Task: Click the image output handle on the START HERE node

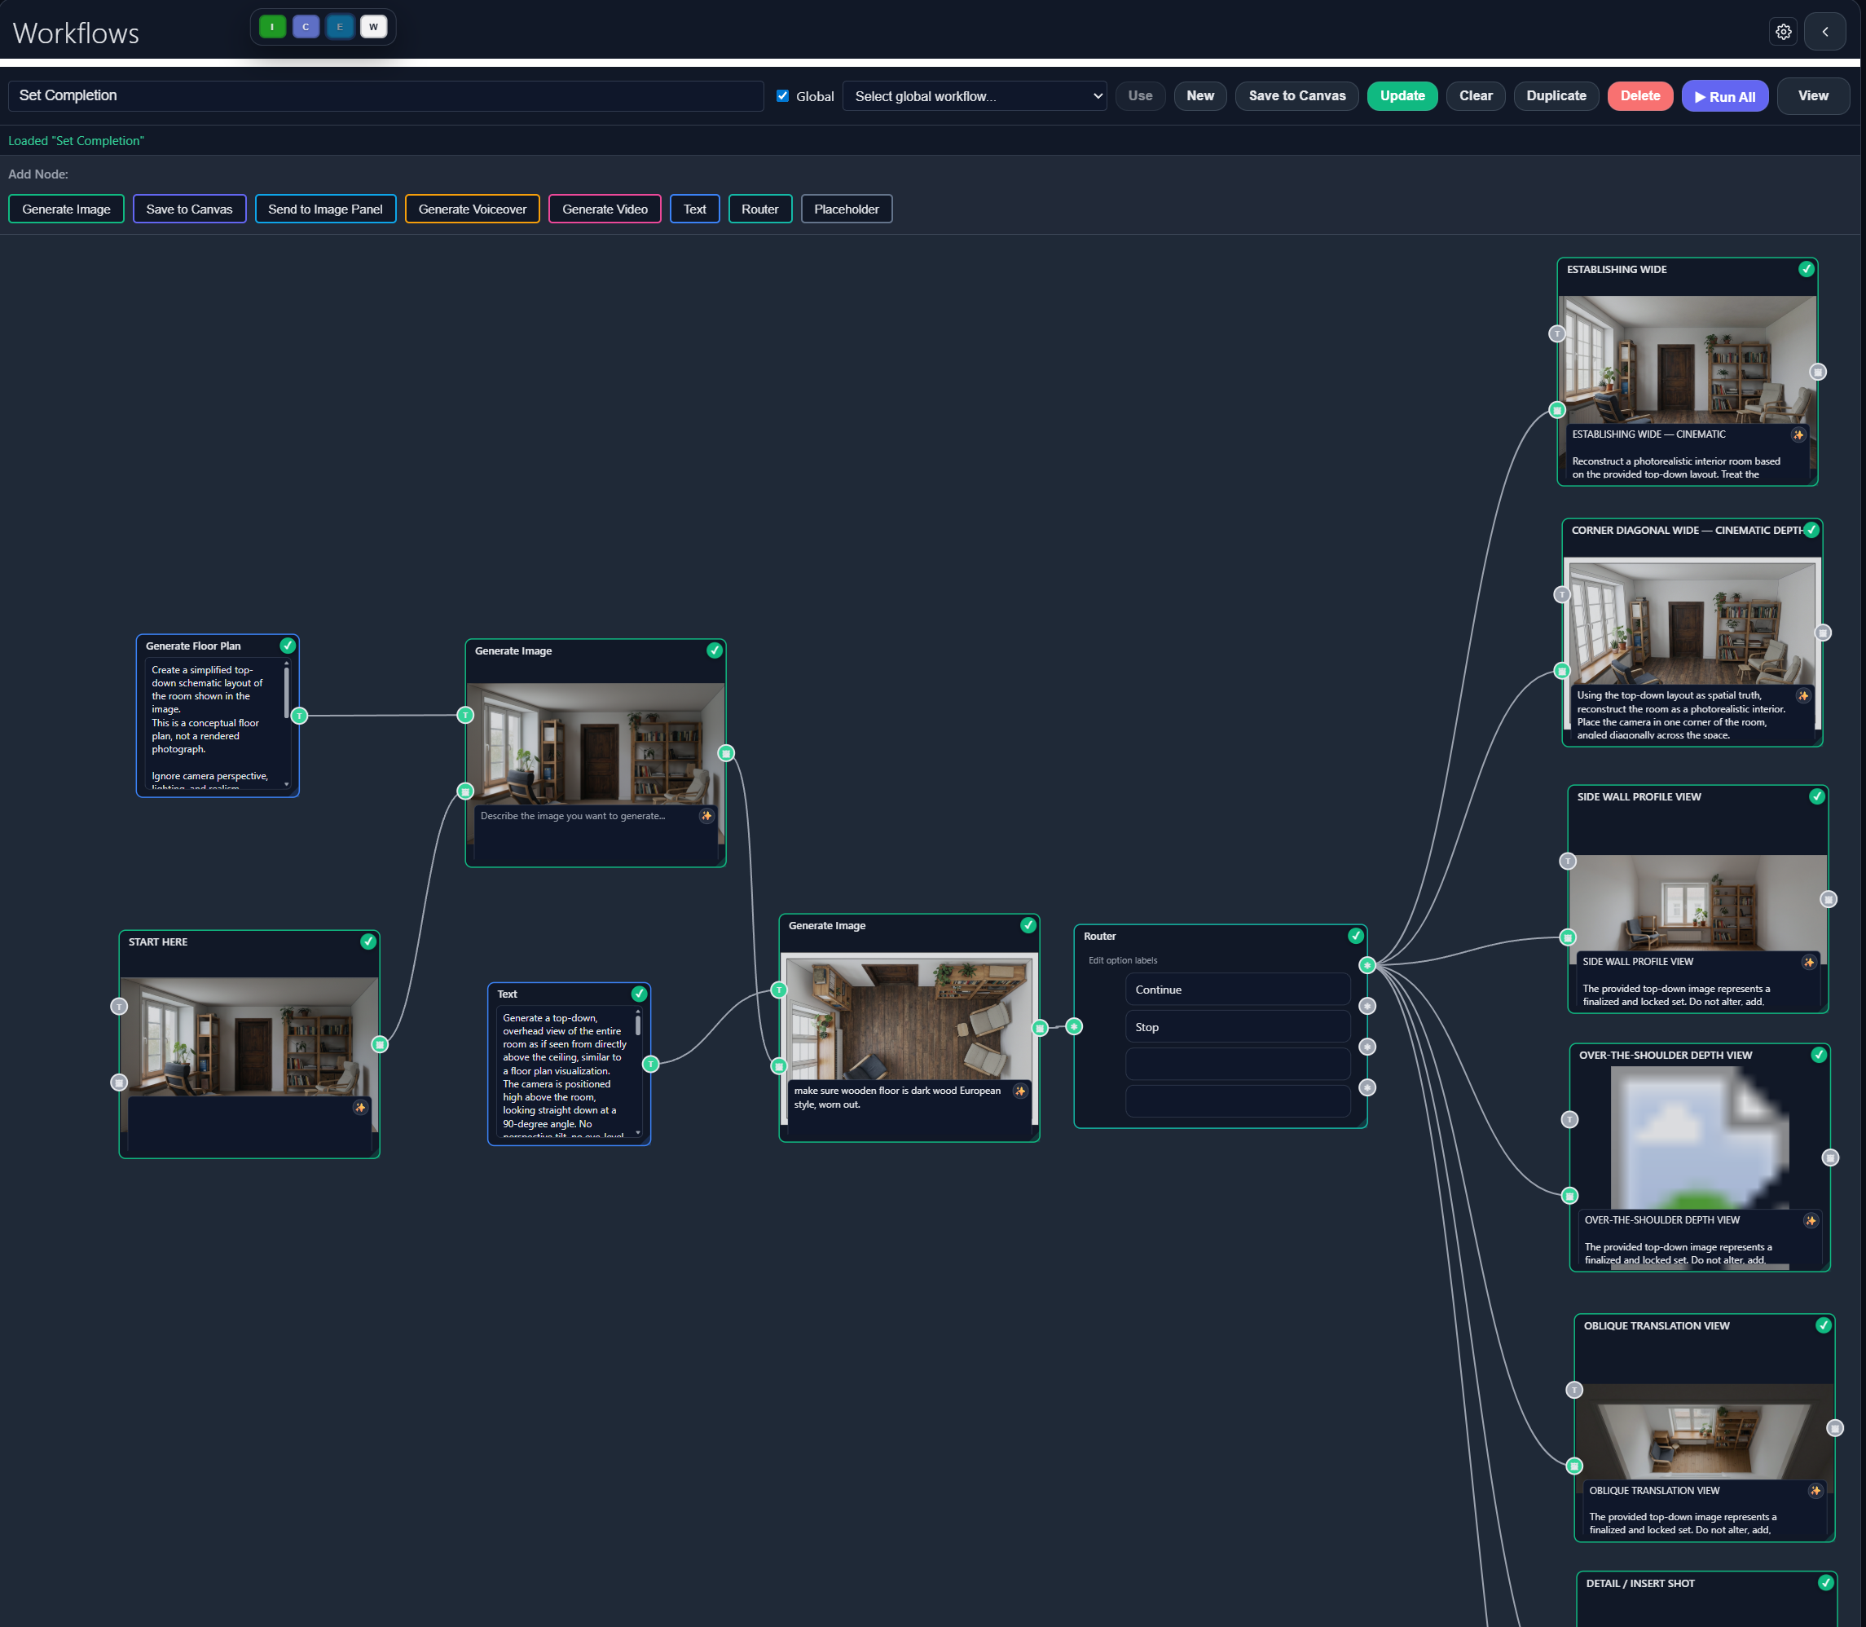Action: (x=381, y=1043)
